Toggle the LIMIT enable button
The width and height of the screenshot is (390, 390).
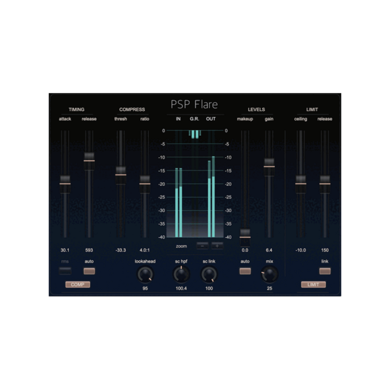(x=313, y=284)
